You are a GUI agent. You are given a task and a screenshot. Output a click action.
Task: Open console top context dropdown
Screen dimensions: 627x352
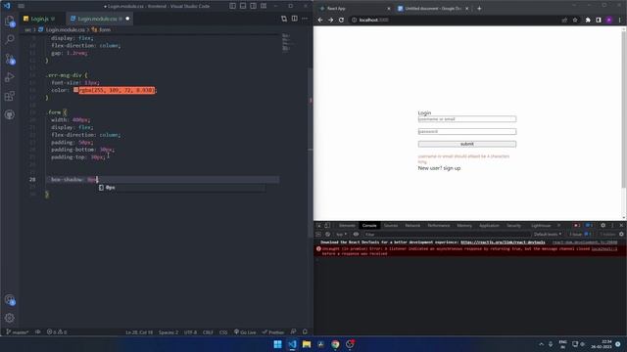(x=342, y=235)
